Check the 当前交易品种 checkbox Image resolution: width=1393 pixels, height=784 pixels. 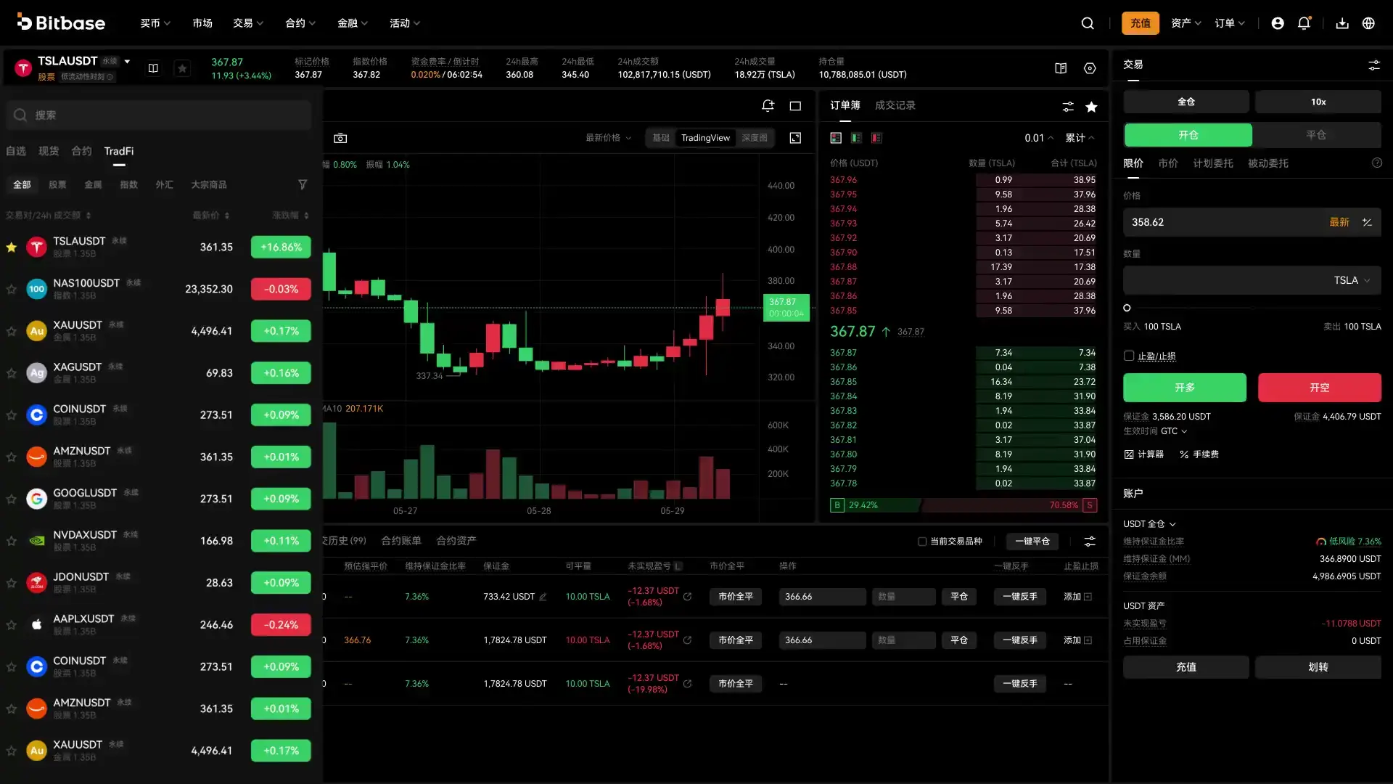(x=922, y=542)
